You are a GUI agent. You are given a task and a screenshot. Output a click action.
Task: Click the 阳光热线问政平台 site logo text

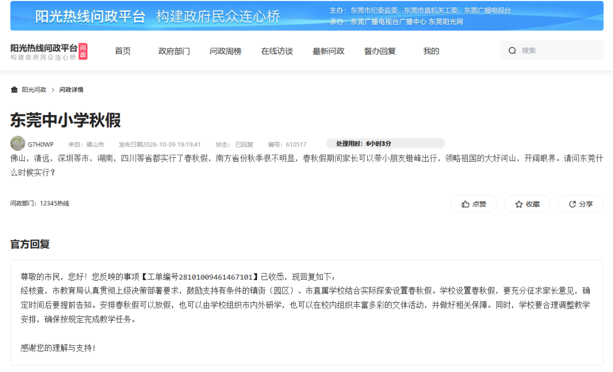coord(44,48)
